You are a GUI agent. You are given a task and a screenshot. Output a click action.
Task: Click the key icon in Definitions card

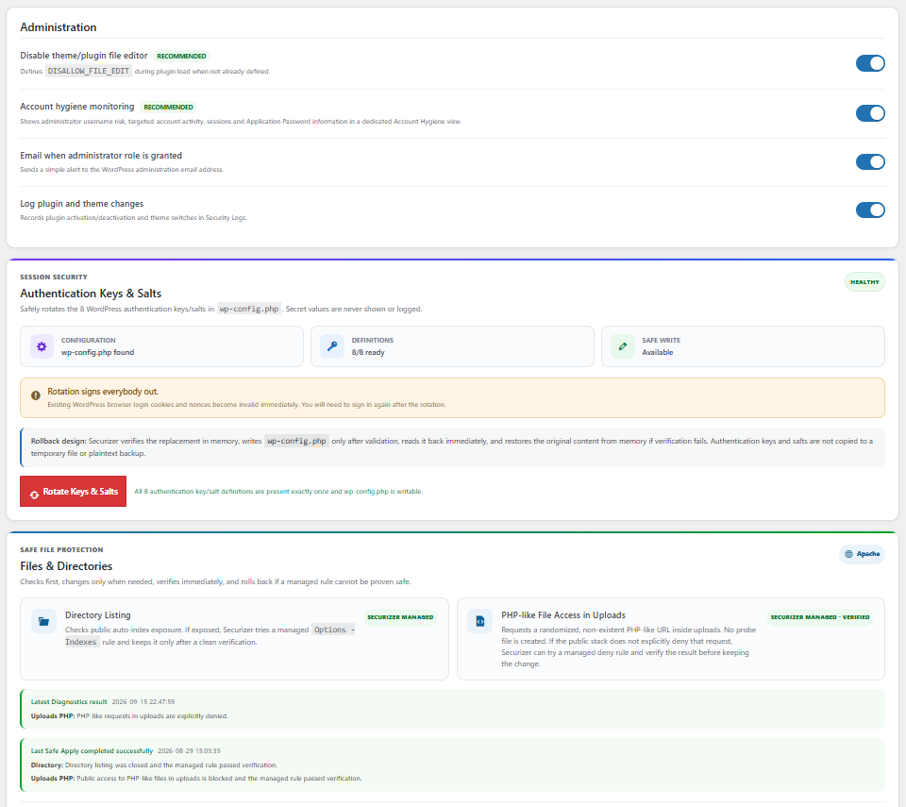(332, 346)
